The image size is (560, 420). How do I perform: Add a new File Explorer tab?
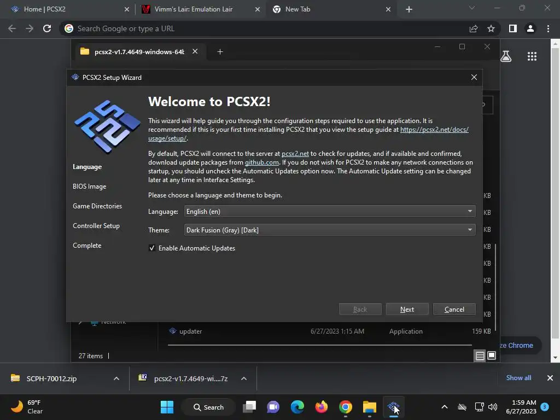click(x=220, y=52)
